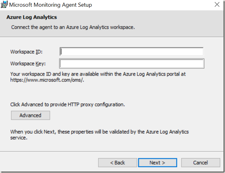
Task: Click inside the Workspace Key field
Action: click(x=132, y=64)
